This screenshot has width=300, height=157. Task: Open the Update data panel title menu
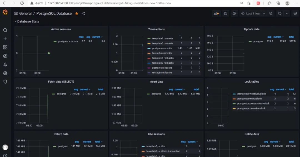pyautogui.click(x=252, y=29)
